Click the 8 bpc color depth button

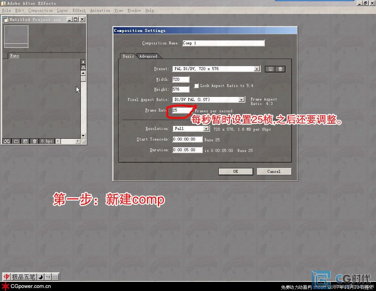pyautogui.click(x=47, y=141)
